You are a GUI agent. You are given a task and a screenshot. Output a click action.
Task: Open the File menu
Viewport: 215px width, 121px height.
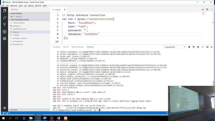click(x=3, y=6)
